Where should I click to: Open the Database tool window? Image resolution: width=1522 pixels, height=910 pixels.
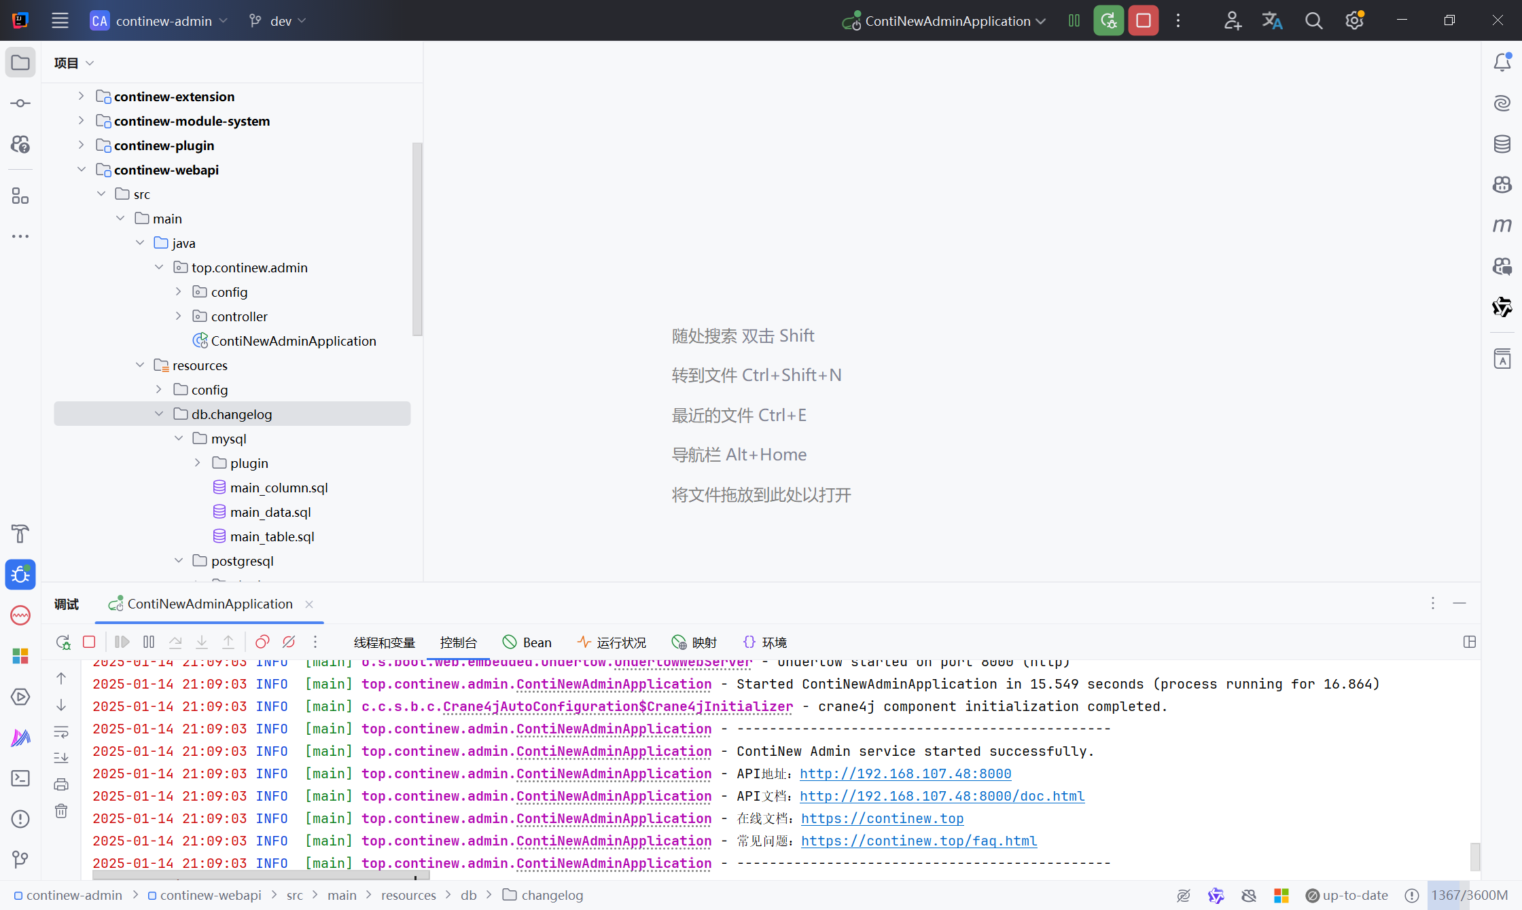point(1502,144)
